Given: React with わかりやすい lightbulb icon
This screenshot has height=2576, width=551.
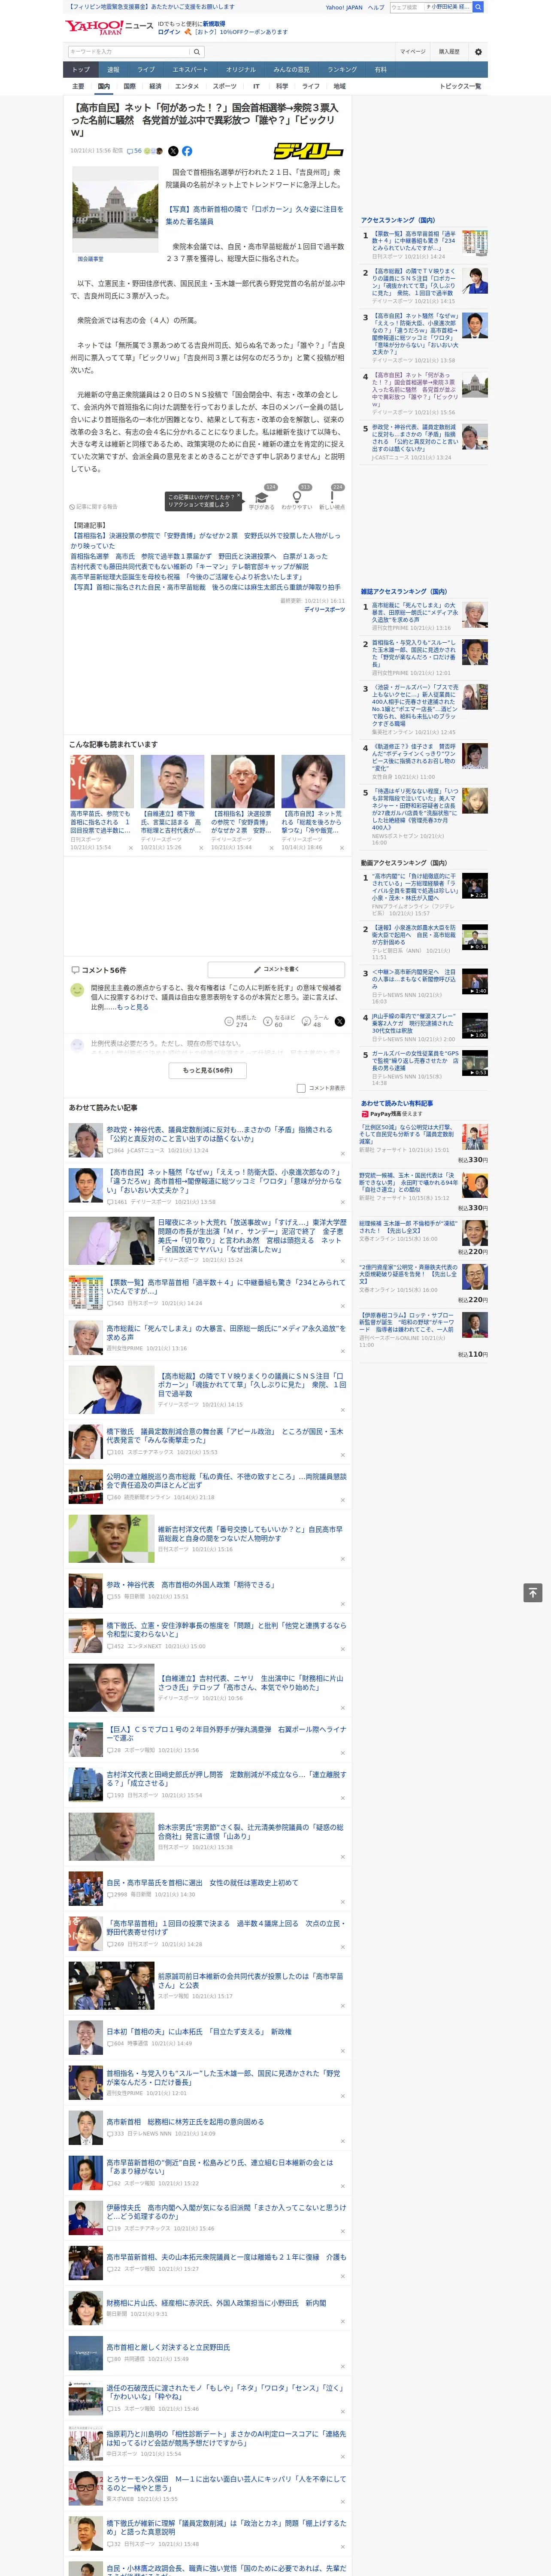Looking at the screenshot, I should click(x=297, y=499).
